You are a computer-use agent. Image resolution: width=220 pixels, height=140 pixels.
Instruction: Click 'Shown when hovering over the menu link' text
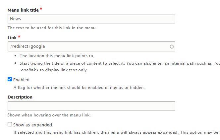pos(49,115)
